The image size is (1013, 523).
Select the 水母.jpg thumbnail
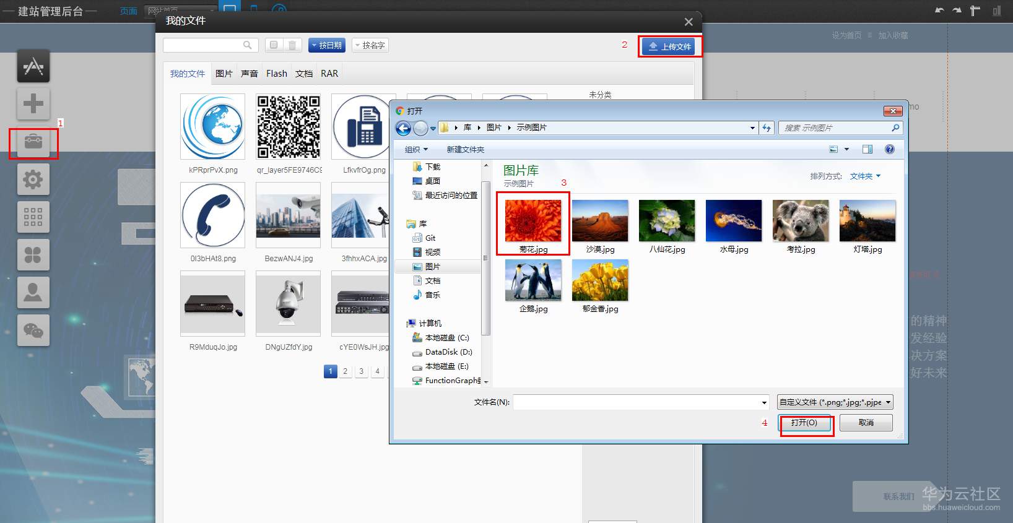pyautogui.click(x=734, y=221)
